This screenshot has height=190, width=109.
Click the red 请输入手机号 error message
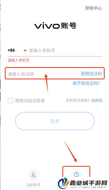point(19,60)
